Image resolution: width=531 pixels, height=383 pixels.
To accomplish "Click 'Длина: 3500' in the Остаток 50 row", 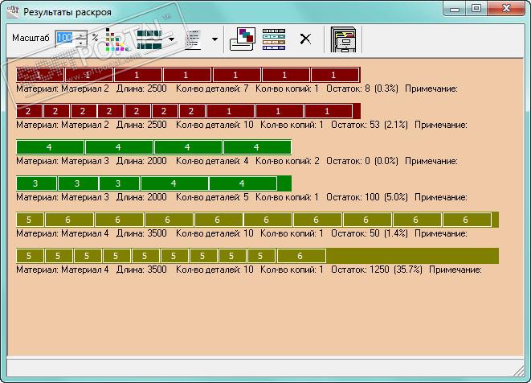I will click(x=141, y=233).
